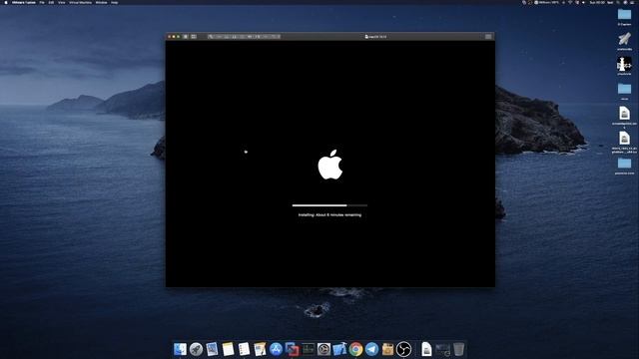Open the clock-face app in the Dock
The width and height of the screenshot is (639, 359).
click(x=323, y=349)
